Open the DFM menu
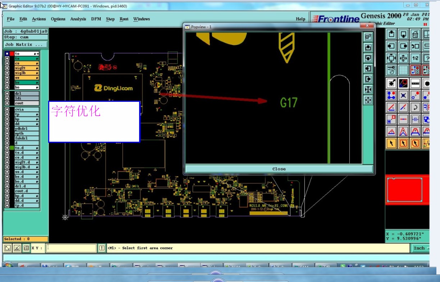Screen dimensions: 440x282 coord(96,19)
